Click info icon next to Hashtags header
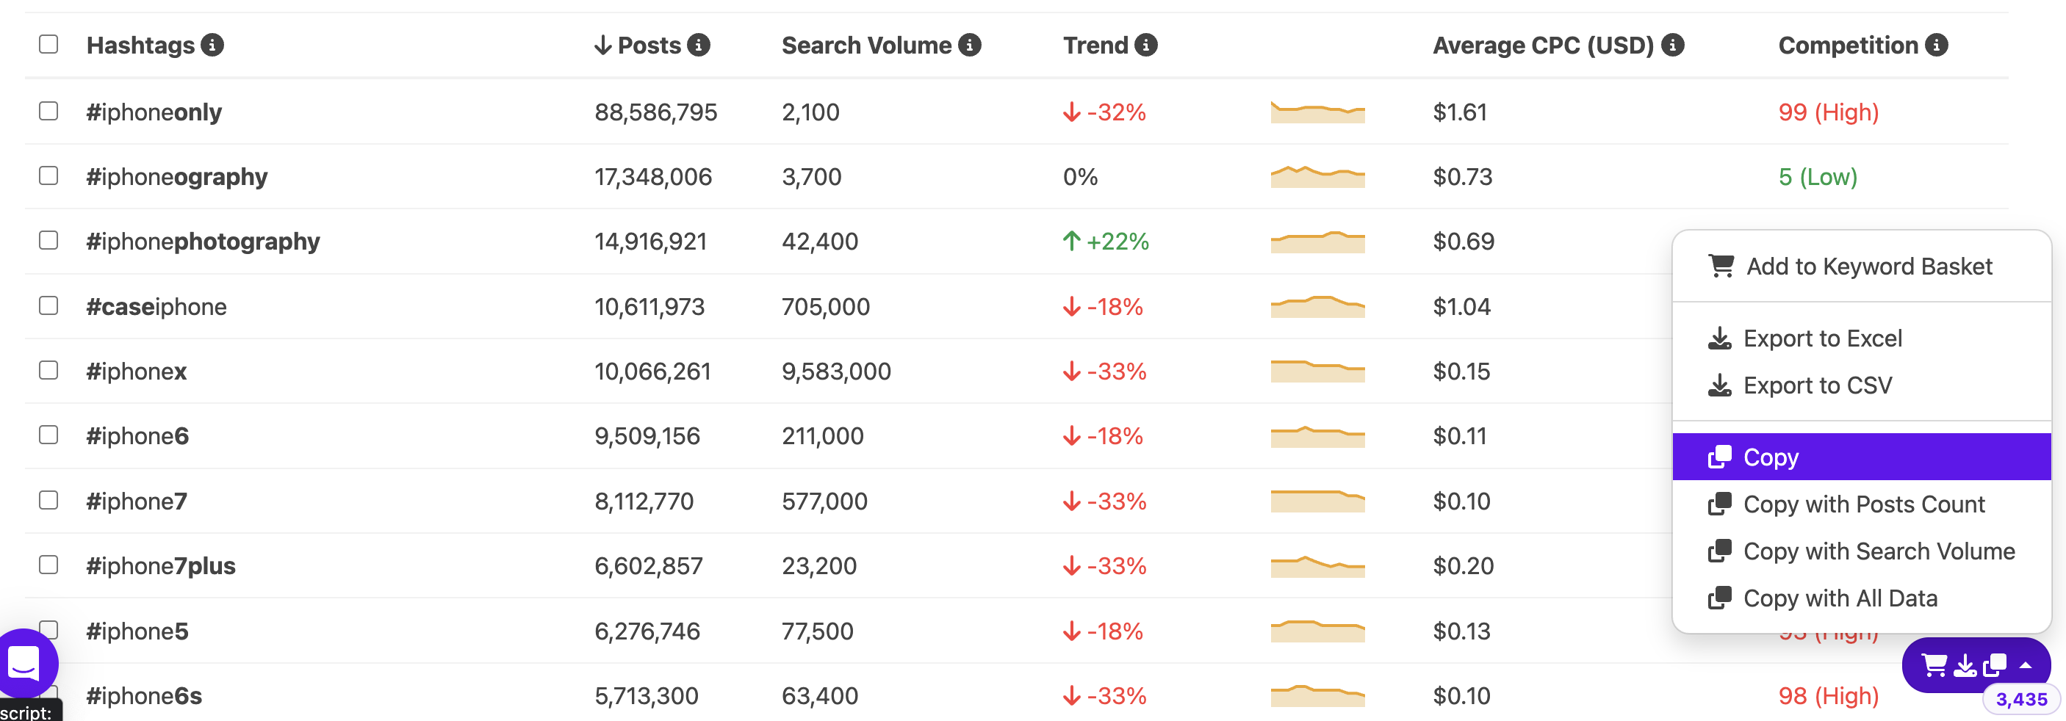This screenshot has height=721, width=2066. point(212,45)
